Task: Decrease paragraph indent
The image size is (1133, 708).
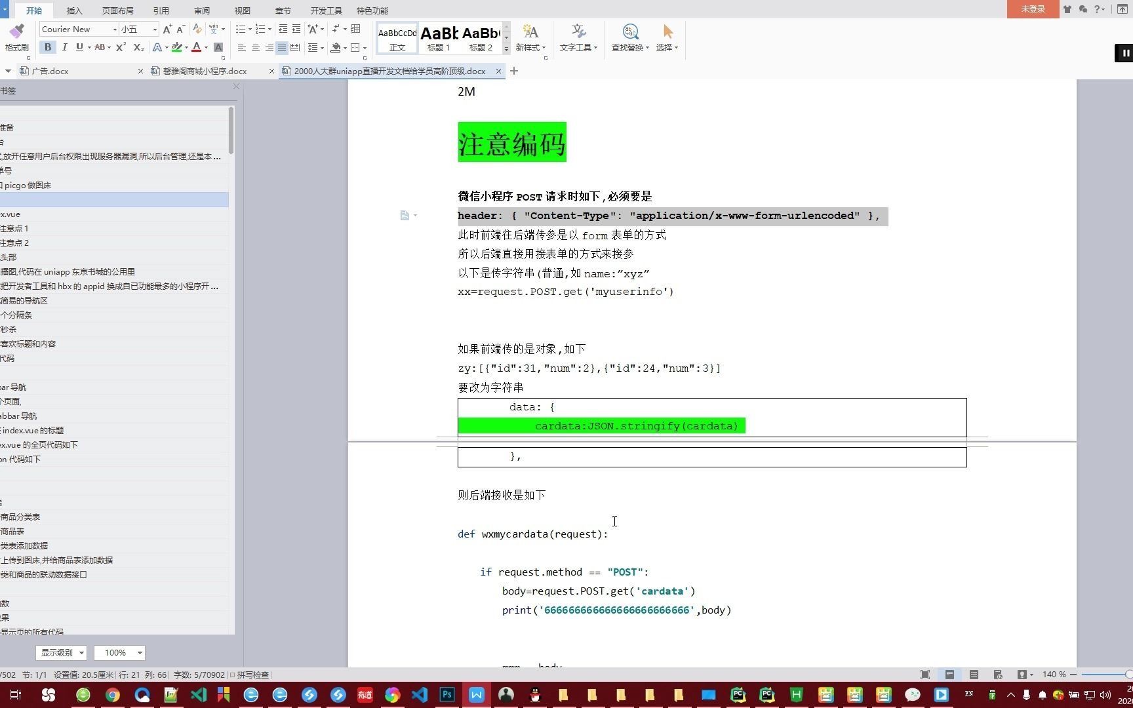Action: [283, 29]
